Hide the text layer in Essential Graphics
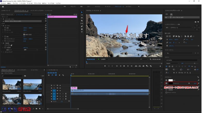 (x=166, y=17)
